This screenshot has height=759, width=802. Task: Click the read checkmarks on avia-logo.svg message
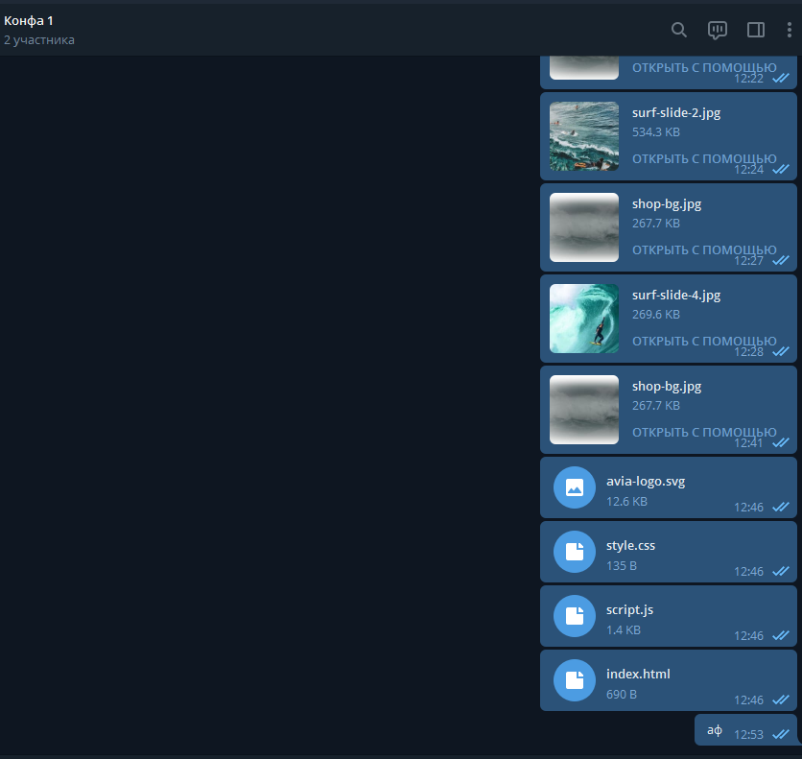click(781, 507)
